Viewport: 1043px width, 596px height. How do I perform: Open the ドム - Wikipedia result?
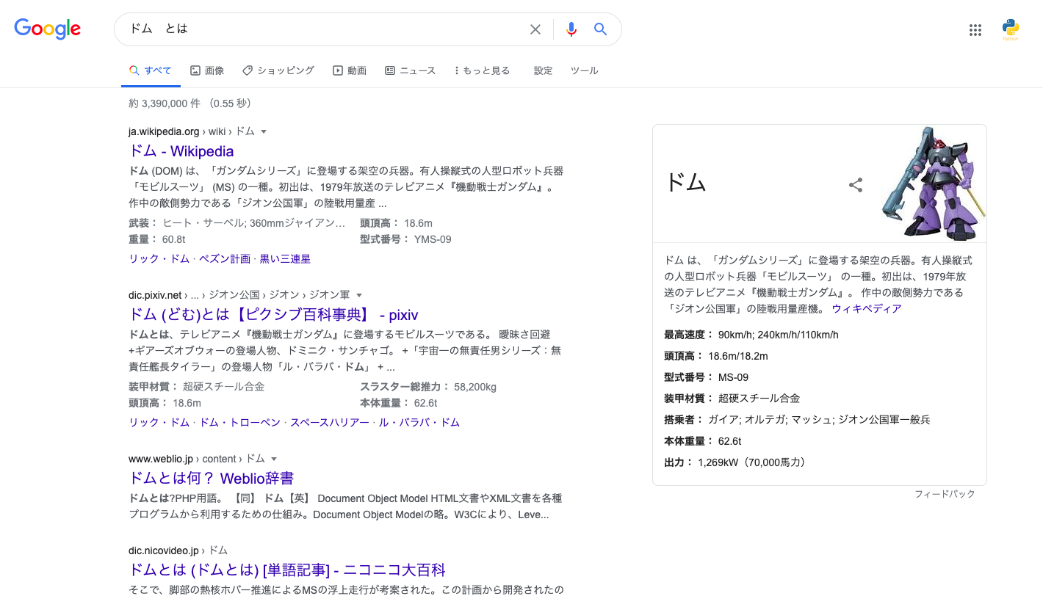coord(181,151)
